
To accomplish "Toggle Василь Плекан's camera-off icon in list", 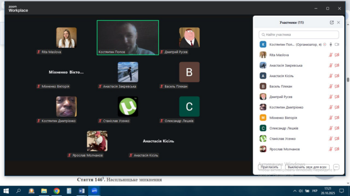I will coord(337,86).
